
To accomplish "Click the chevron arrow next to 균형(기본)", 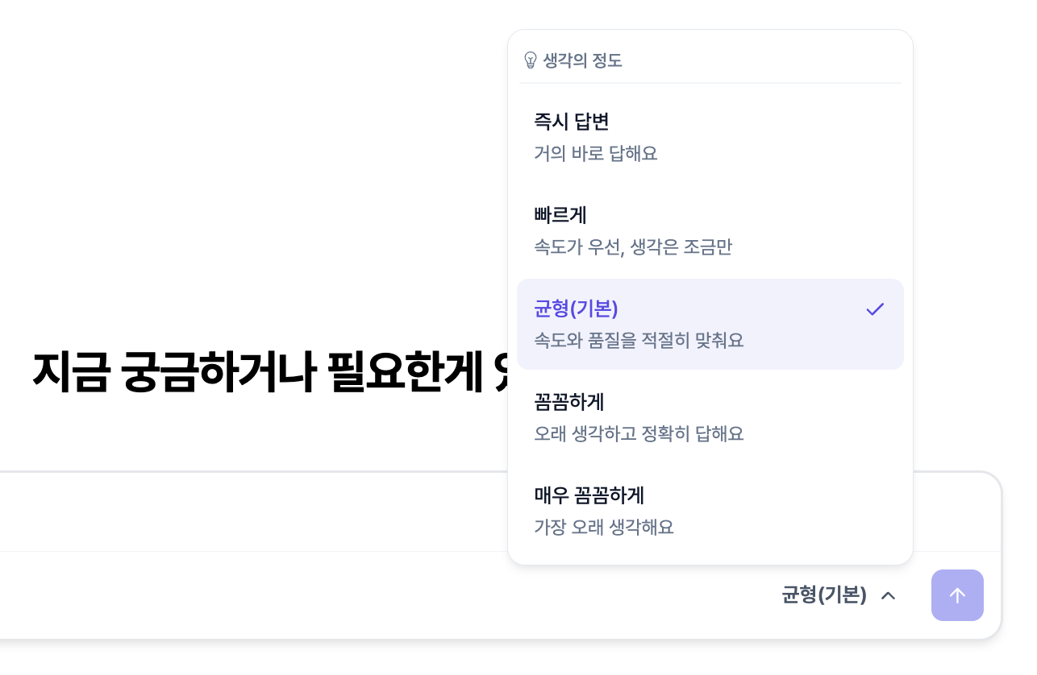I will pyautogui.click(x=888, y=595).
